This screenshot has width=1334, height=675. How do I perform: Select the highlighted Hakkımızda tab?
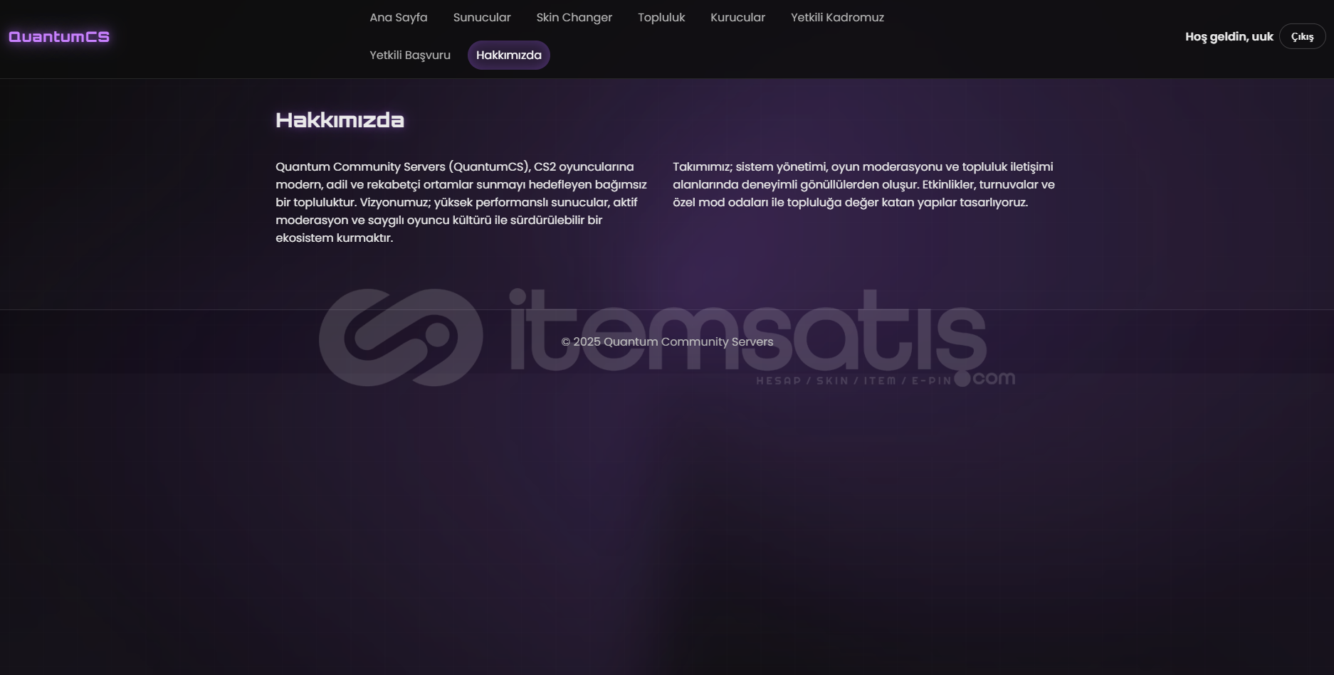509,55
